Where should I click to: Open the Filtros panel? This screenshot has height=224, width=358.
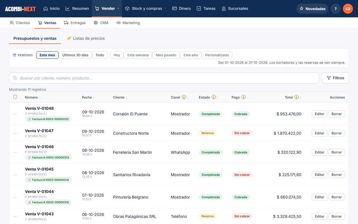click(x=335, y=78)
